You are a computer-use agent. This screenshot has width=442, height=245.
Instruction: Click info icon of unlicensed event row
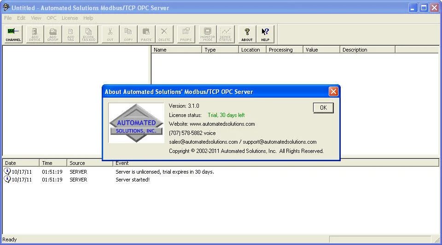coord(7,171)
